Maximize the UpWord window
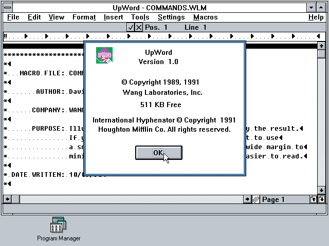Screen dimensions: 329x246 coord(321,8)
